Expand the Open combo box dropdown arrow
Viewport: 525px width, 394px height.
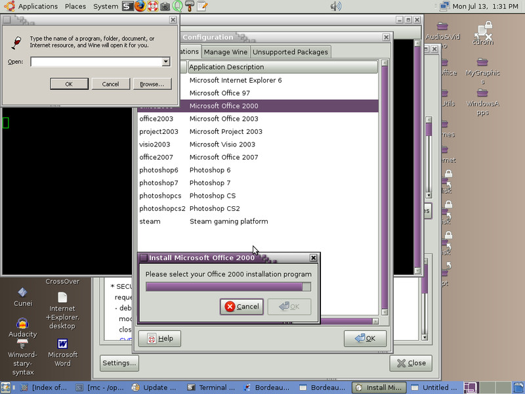pos(166,62)
